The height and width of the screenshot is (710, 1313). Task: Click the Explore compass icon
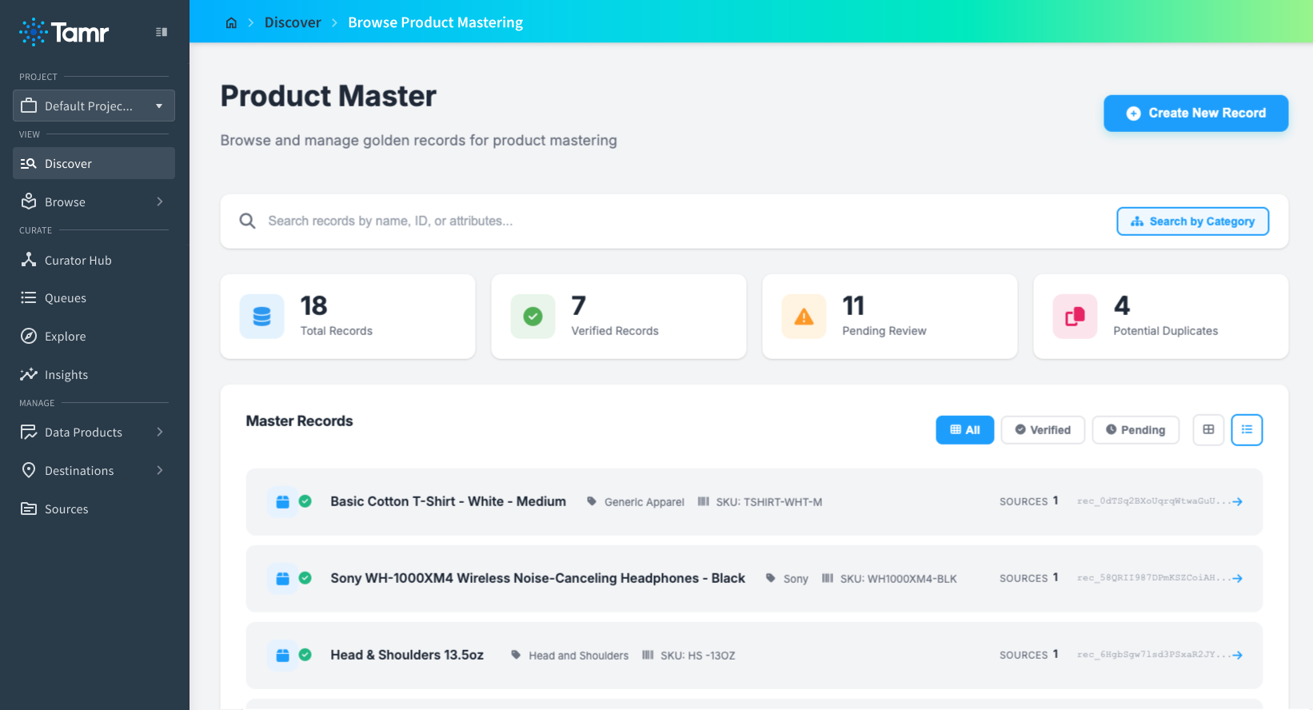[x=29, y=336]
